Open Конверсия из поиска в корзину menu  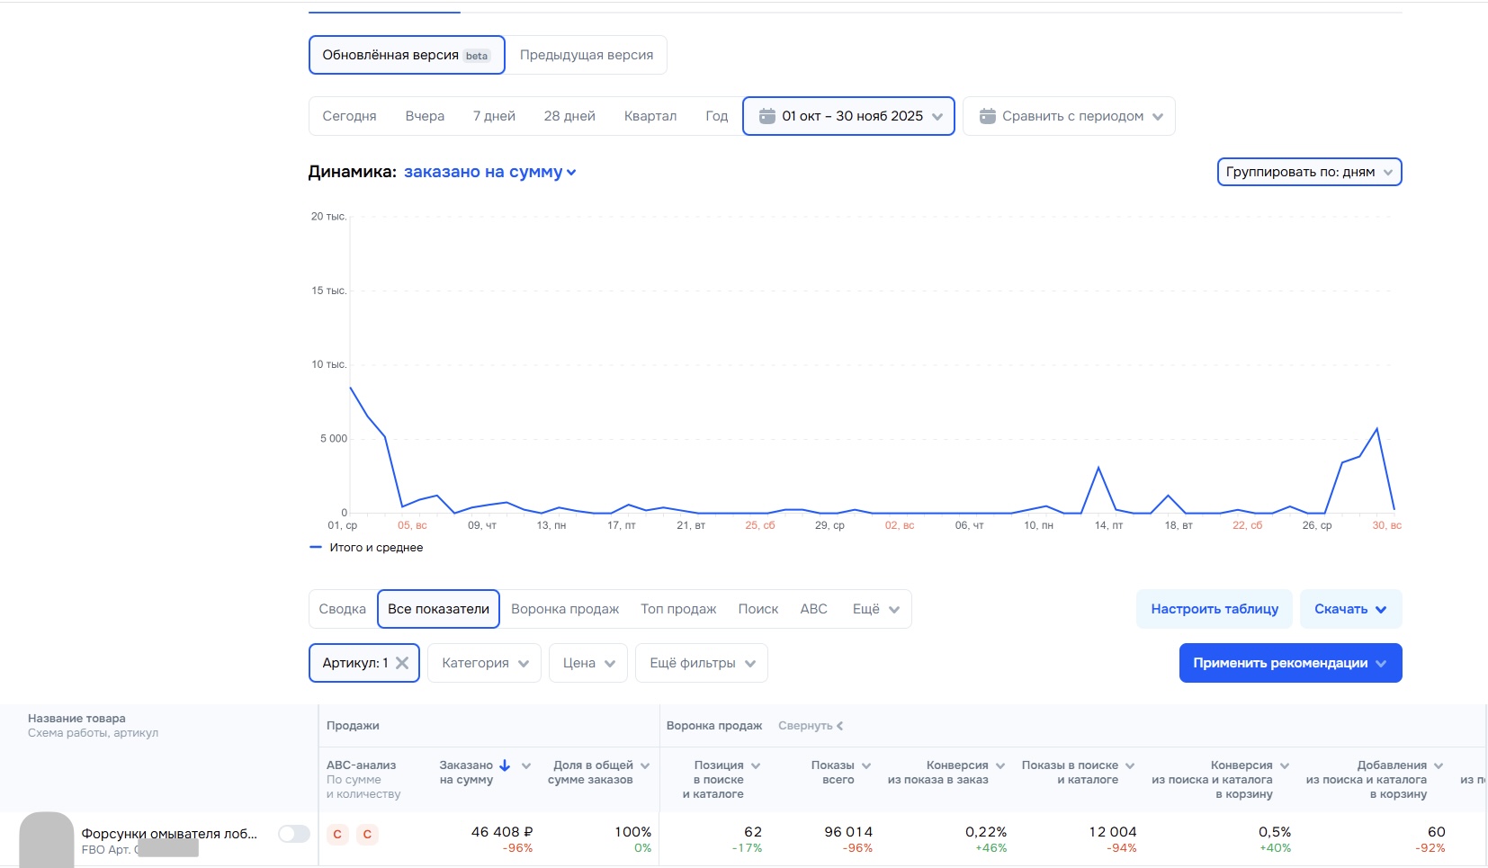(x=1285, y=765)
